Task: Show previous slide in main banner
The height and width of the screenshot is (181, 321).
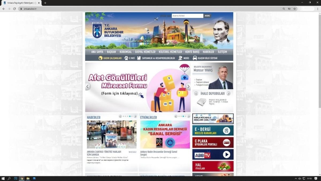Action: click(88, 86)
